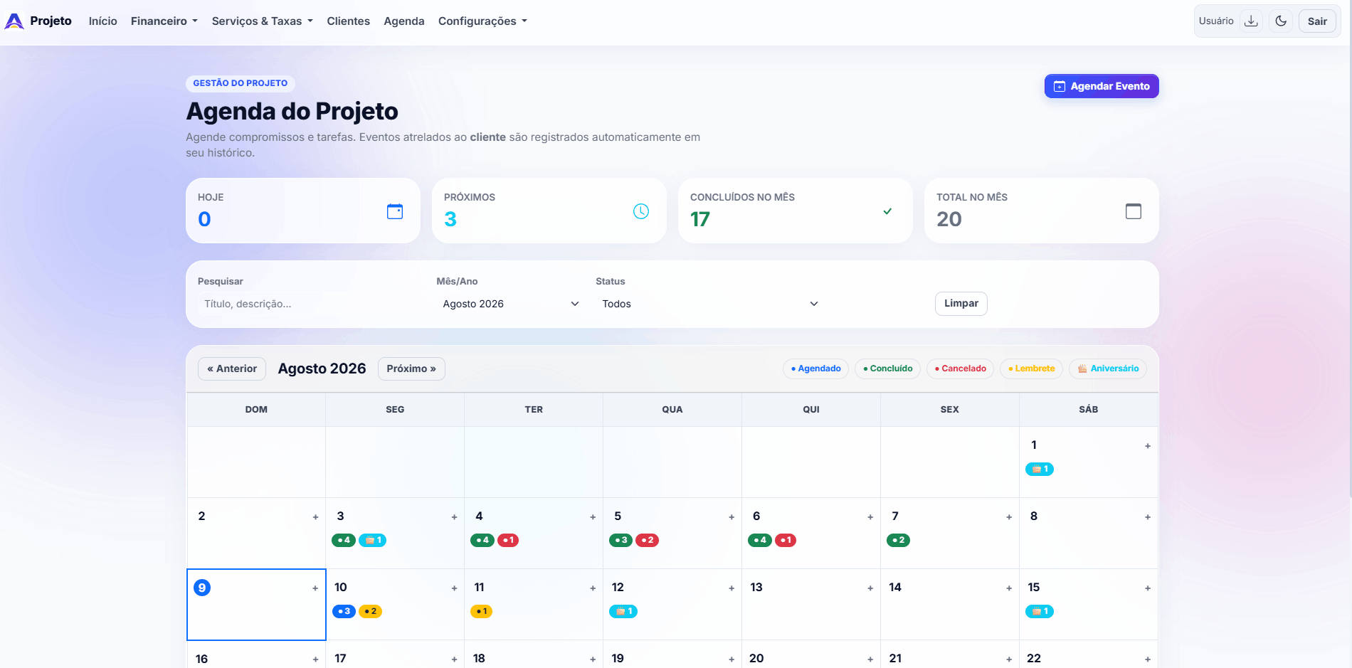
Task: Go to next month with Próximo button
Action: 411,369
